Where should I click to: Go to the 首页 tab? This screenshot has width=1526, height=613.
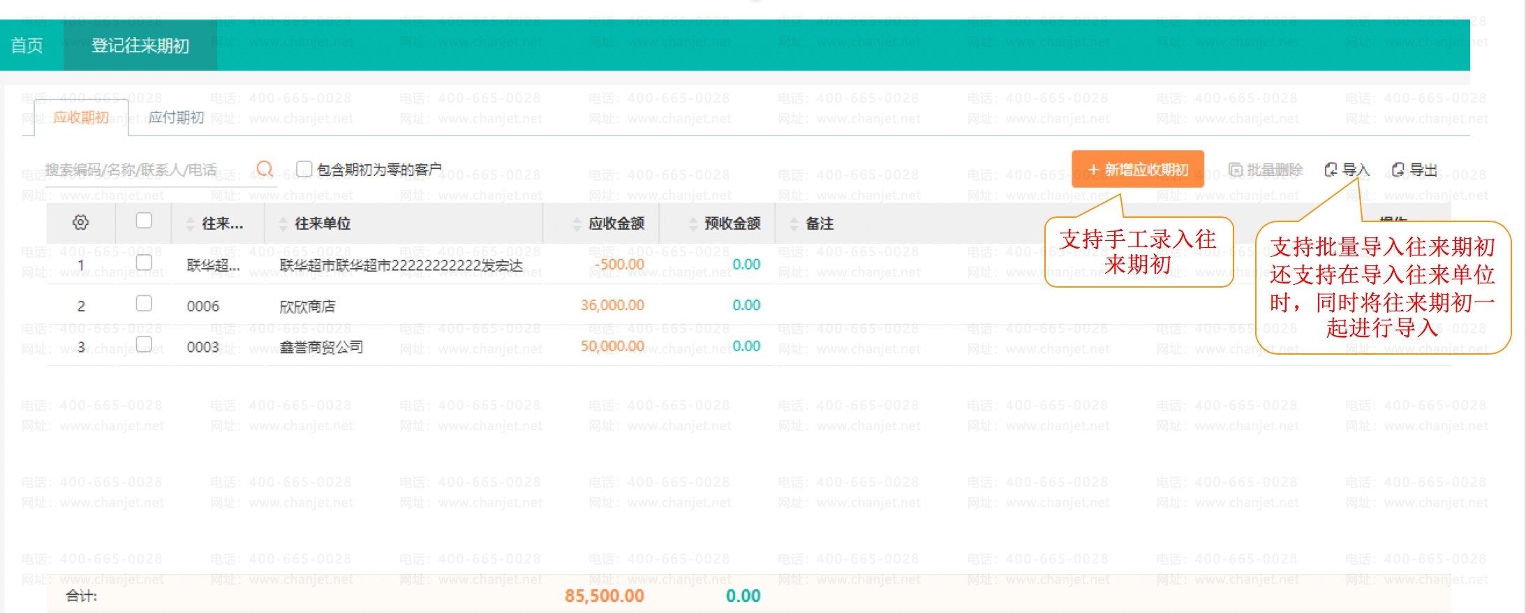[27, 46]
